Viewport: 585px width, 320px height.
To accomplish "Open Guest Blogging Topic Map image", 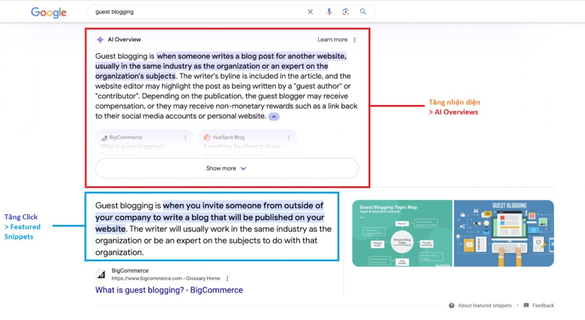I will 402,233.
